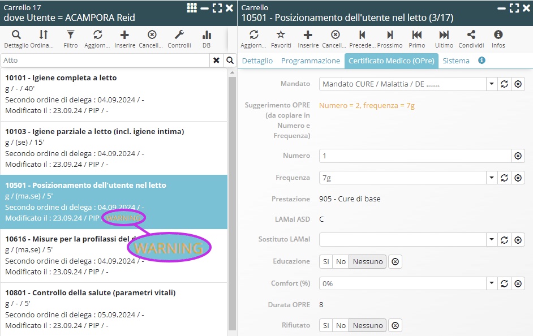Set Rifiutato to No
Image resolution: width=533 pixels, height=336 pixels.
341,325
